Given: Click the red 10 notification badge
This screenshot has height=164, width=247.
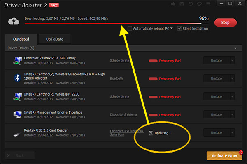Looking at the screenshot, I should coord(241,153).
